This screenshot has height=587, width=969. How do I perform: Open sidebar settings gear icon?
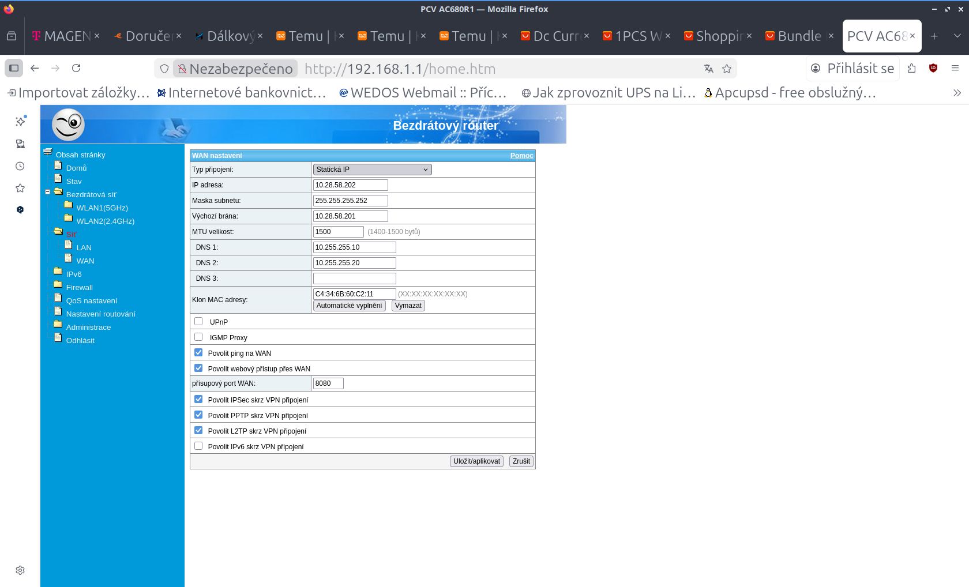(20, 570)
